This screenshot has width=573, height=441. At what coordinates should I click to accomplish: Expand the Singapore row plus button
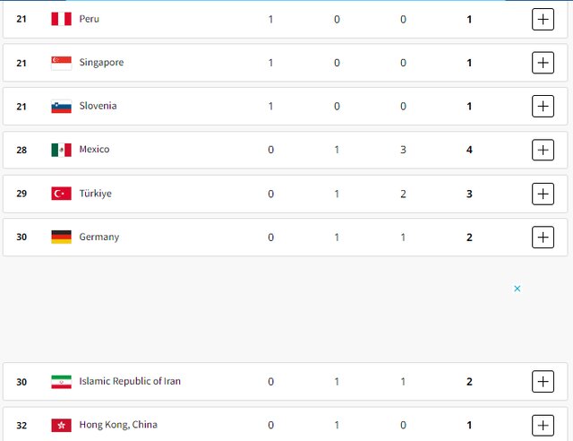[x=543, y=63]
